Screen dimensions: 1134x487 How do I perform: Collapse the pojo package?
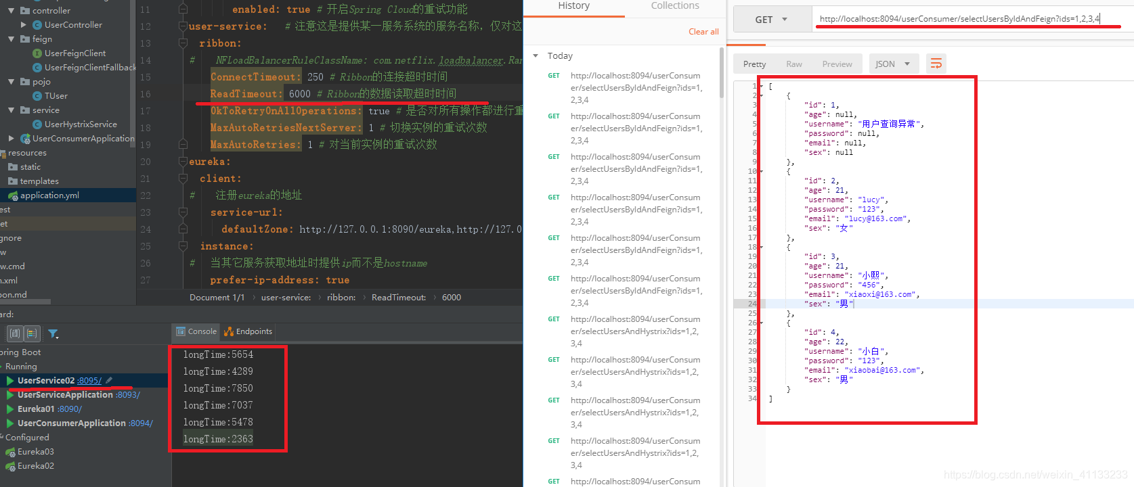tap(12, 82)
